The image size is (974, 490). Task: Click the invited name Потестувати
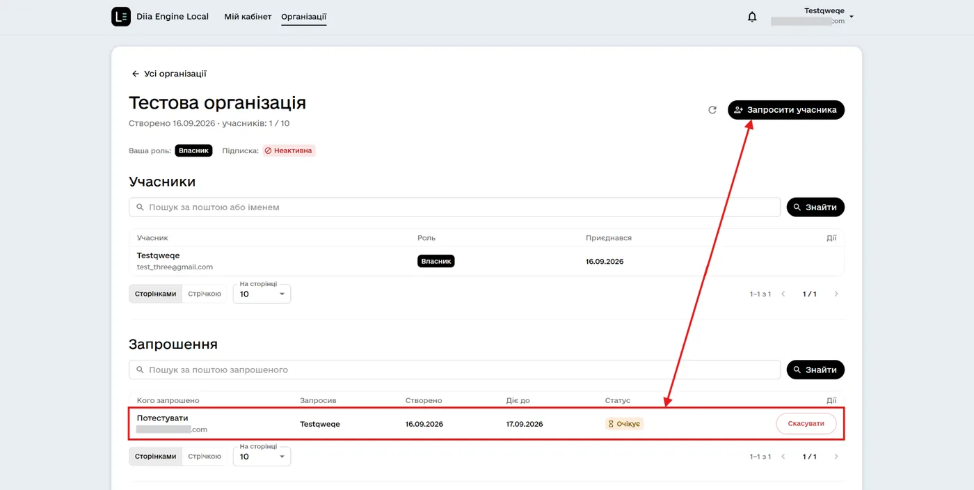pos(162,418)
